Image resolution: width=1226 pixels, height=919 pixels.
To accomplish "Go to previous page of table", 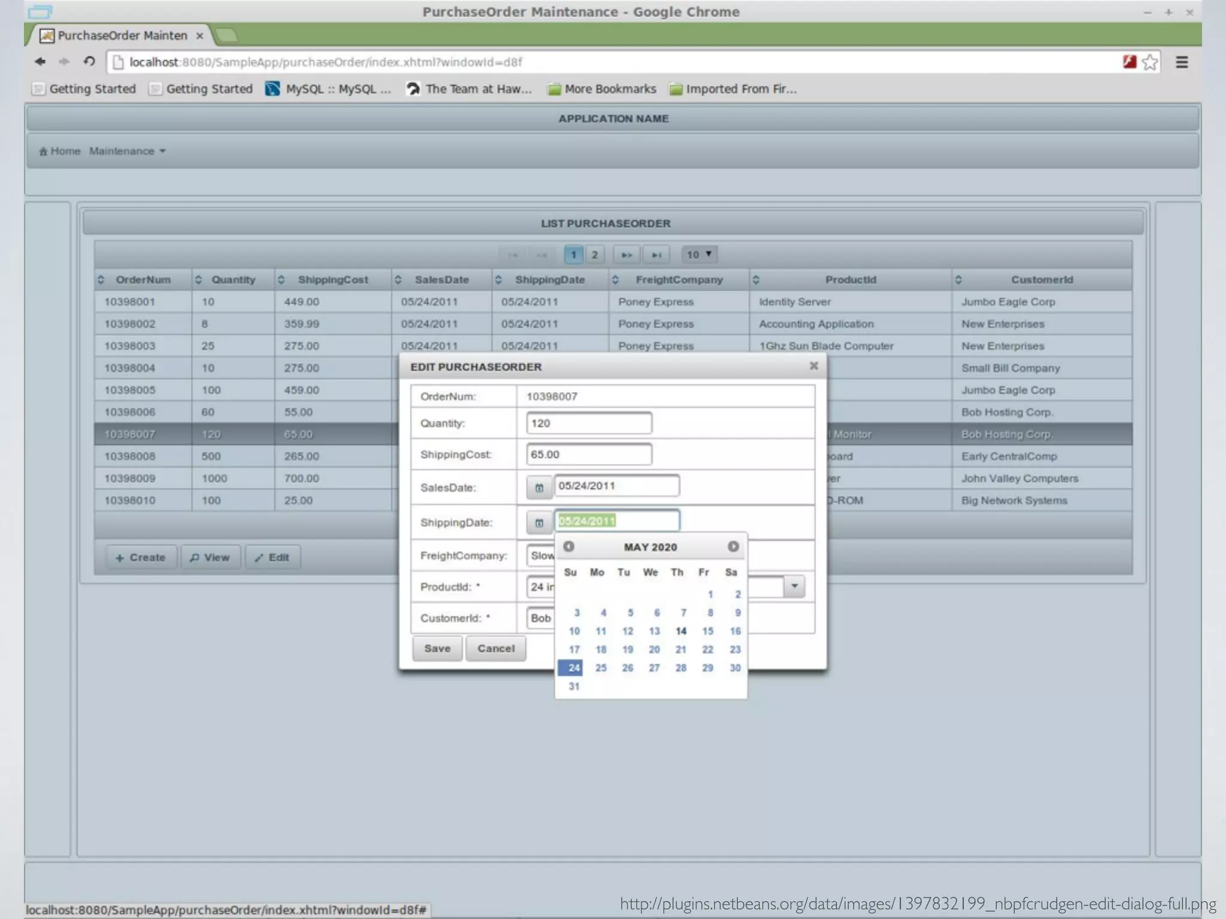I will [x=542, y=255].
